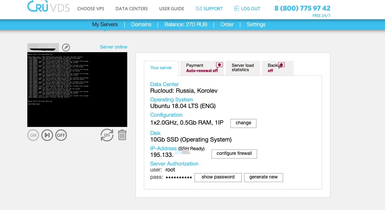Click the reinstall OS icon
Image resolution: width=385 pixels, height=210 pixels.
[x=107, y=135]
